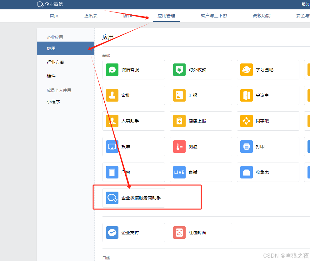Open the 对外收款 payment shield icon
The width and height of the screenshot is (310, 261).
pyautogui.click(x=179, y=70)
